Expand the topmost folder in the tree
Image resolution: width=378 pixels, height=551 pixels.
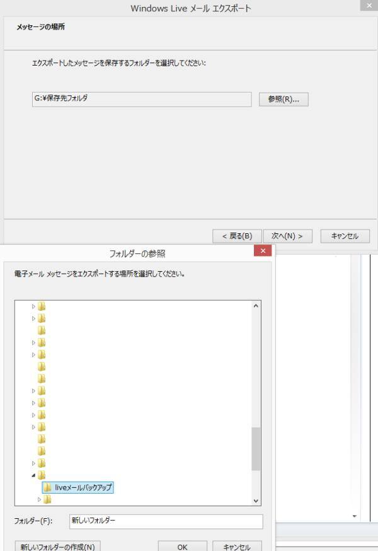coord(33,306)
